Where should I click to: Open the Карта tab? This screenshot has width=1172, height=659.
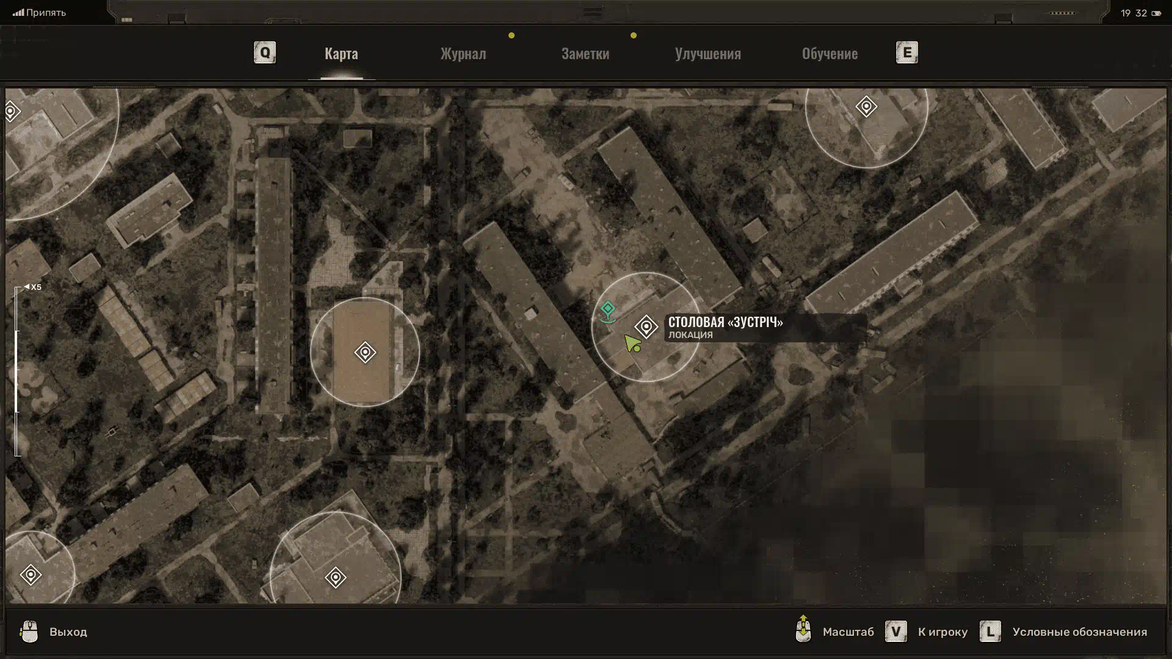[x=341, y=54]
